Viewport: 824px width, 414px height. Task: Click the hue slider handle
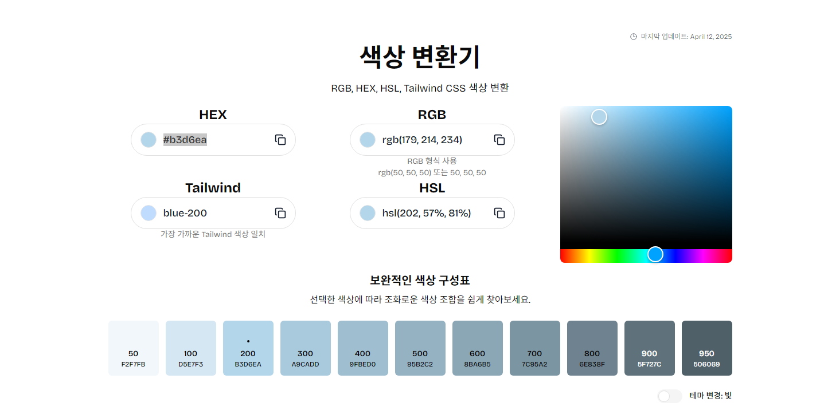coord(655,254)
